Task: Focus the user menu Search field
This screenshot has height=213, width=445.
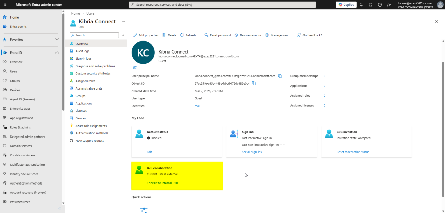Action: click(x=94, y=35)
